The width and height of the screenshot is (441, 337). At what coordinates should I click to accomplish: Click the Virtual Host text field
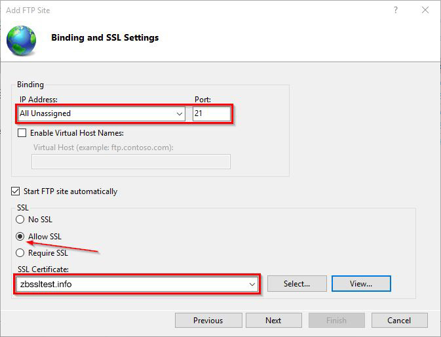pos(131,161)
